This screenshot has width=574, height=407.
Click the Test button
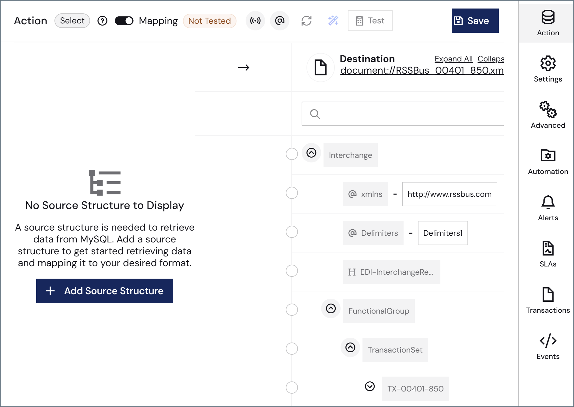click(370, 21)
